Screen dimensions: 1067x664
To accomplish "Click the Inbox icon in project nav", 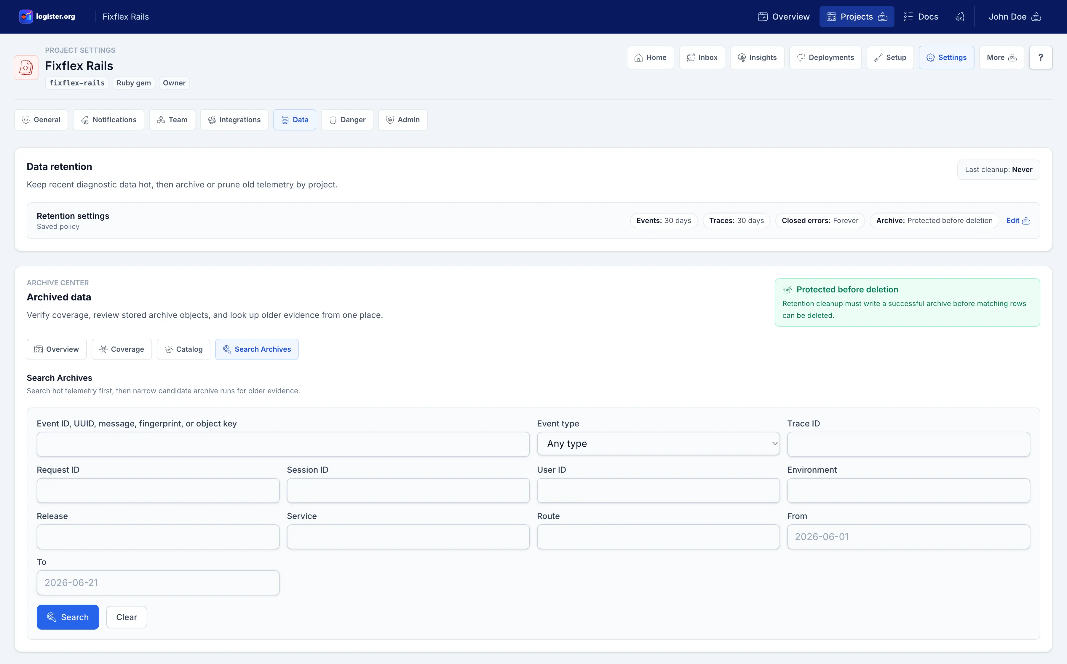I will [x=691, y=58].
